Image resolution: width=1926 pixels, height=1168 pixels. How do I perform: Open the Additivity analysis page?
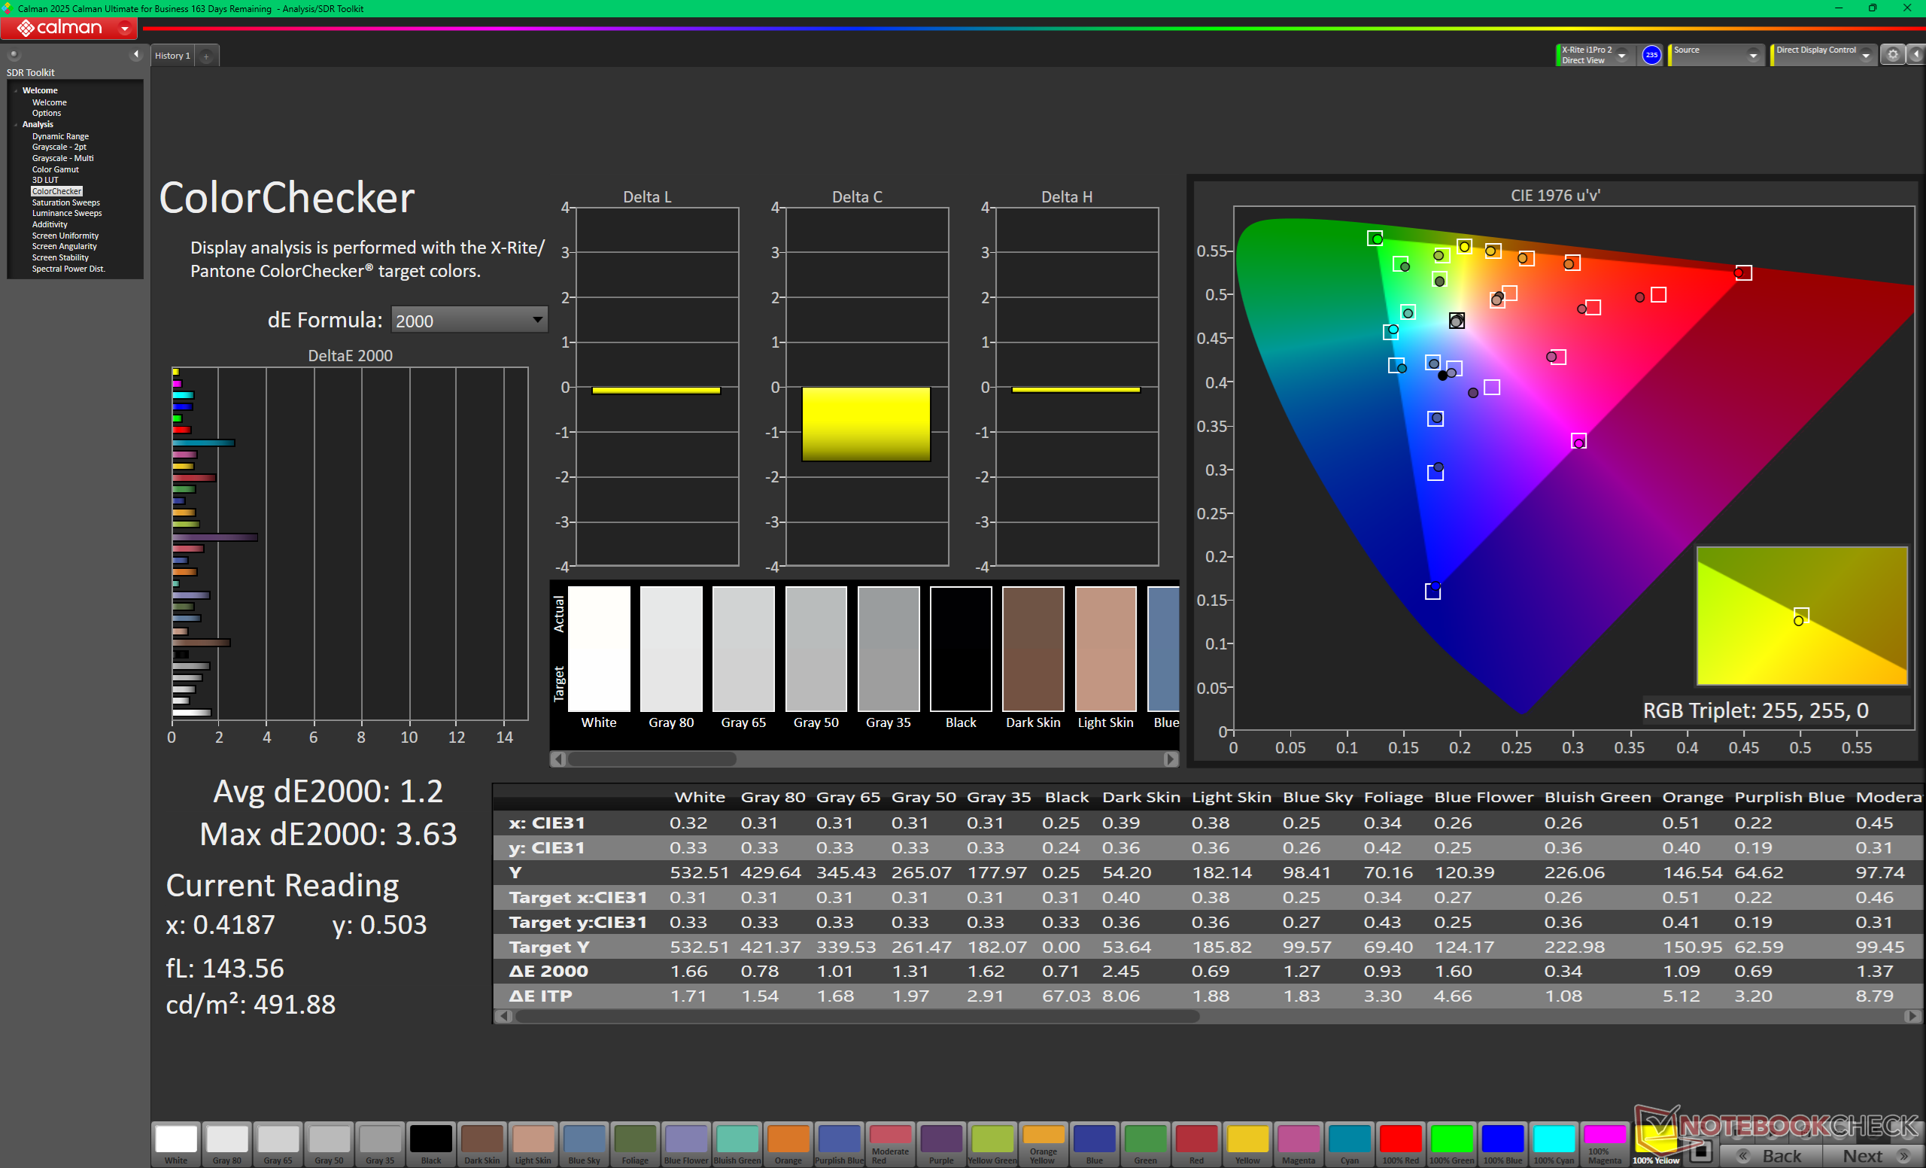click(x=49, y=224)
